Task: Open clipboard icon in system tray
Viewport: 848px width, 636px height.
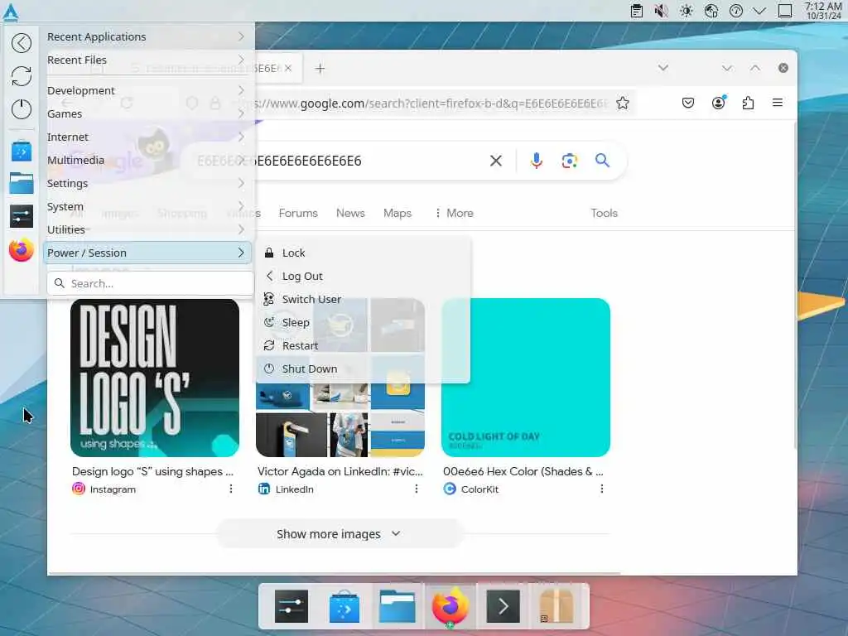Action: tap(637, 11)
